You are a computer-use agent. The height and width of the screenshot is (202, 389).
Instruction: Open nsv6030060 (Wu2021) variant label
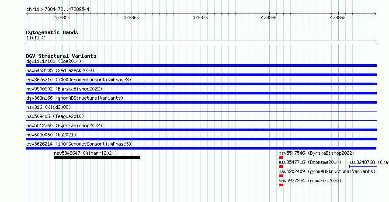(x=51, y=135)
